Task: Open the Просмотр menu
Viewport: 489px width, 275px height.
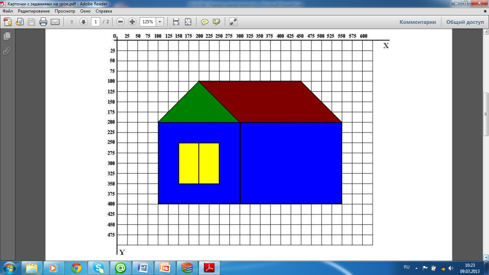Action: click(x=65, y=11)
